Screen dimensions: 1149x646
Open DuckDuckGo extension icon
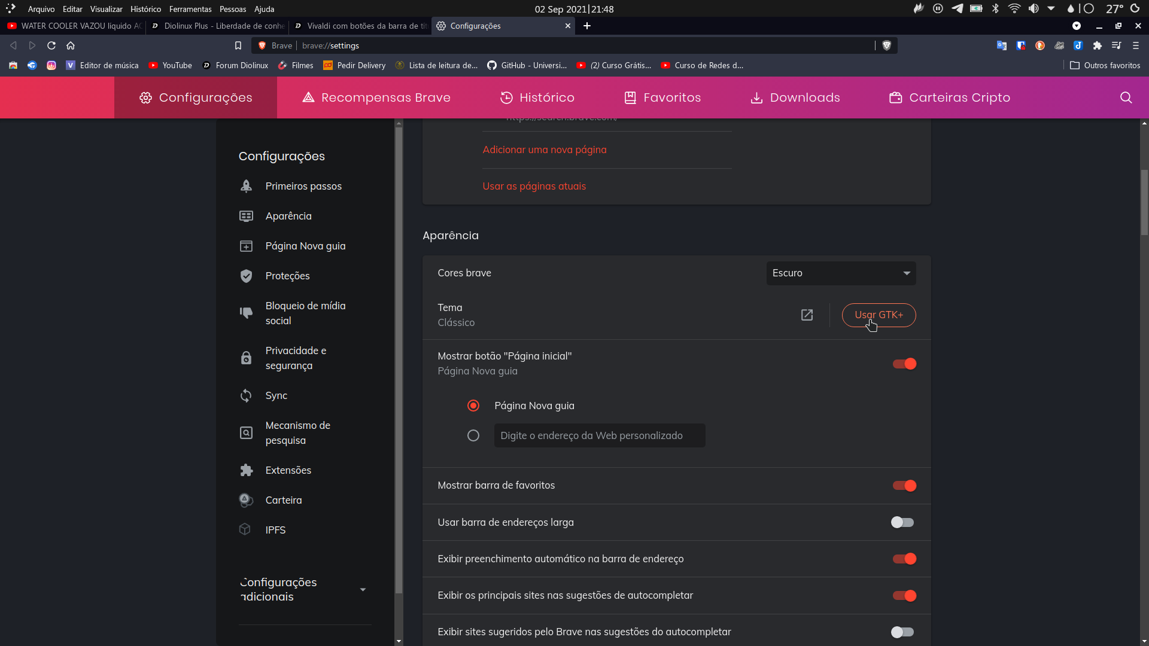(1040, 45)
